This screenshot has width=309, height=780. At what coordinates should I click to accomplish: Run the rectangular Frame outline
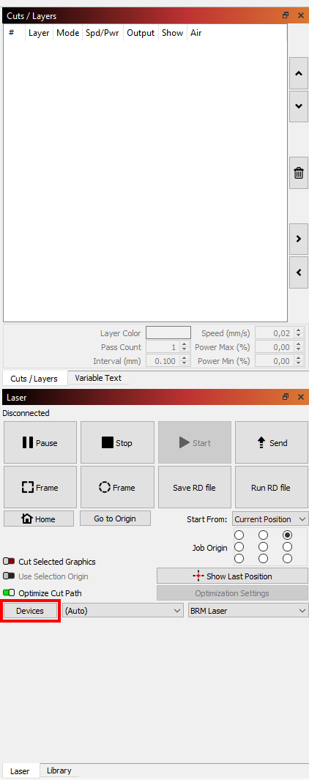(x=40, y=488)
